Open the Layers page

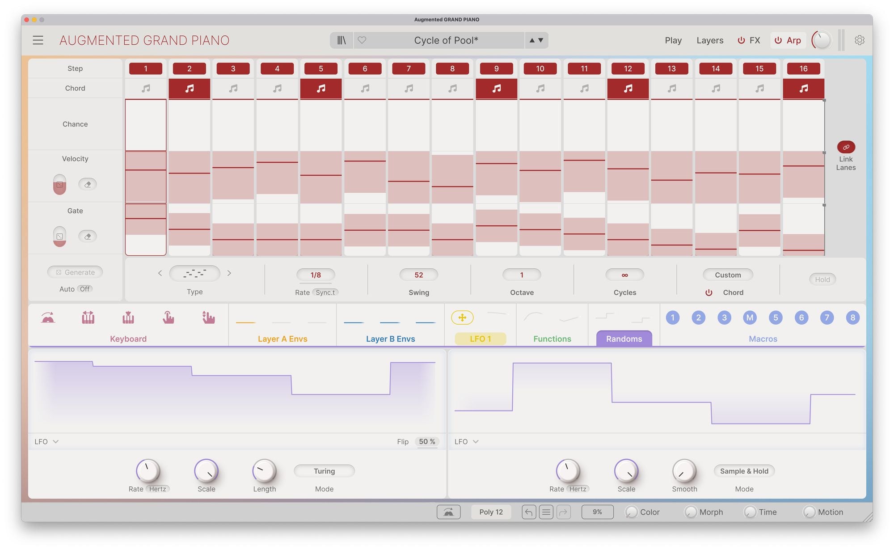709,40
